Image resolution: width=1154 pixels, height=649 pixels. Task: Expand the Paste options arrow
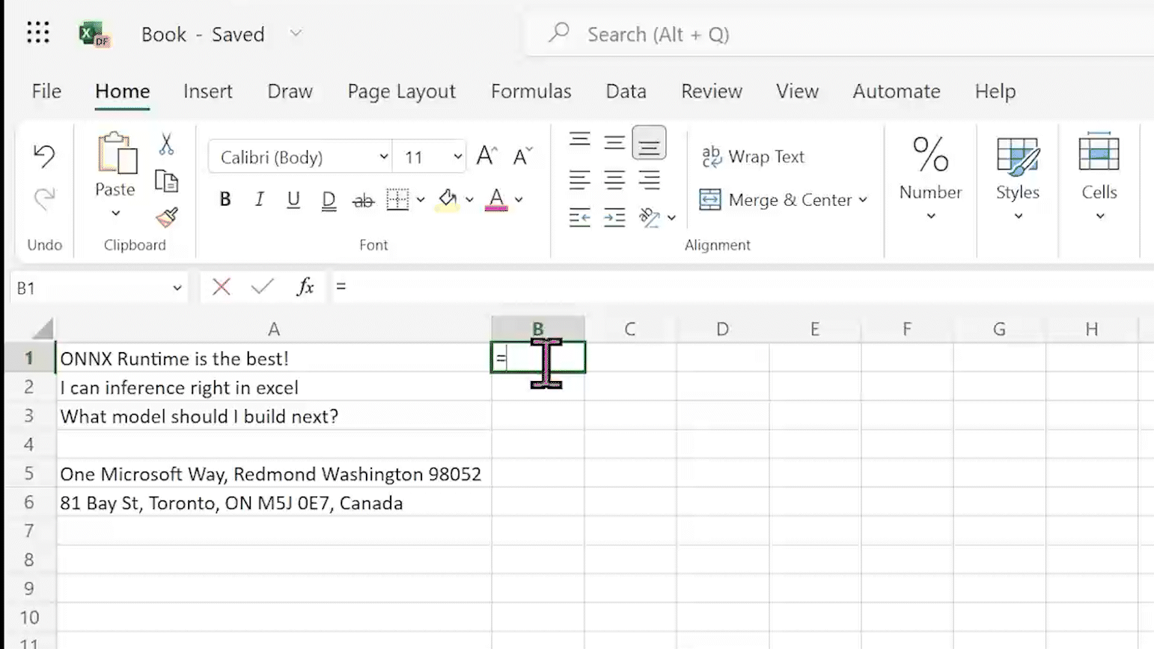115,213
